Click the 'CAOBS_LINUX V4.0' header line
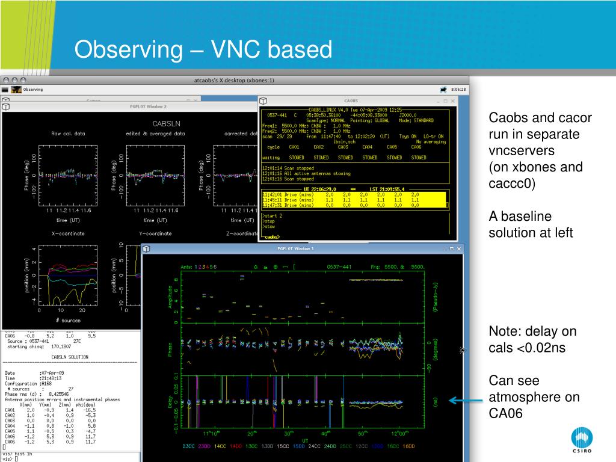 pos(355,110)
